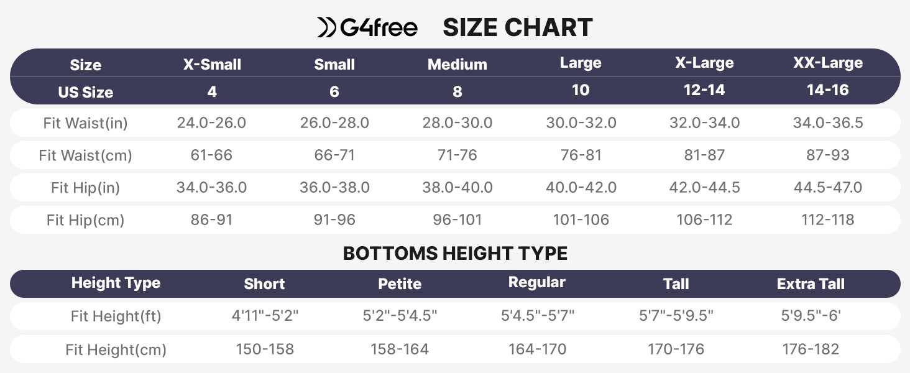The image size is (910, 373).
Task: Click the 170-176 Tall height cm cell
Action: (676, 349)
